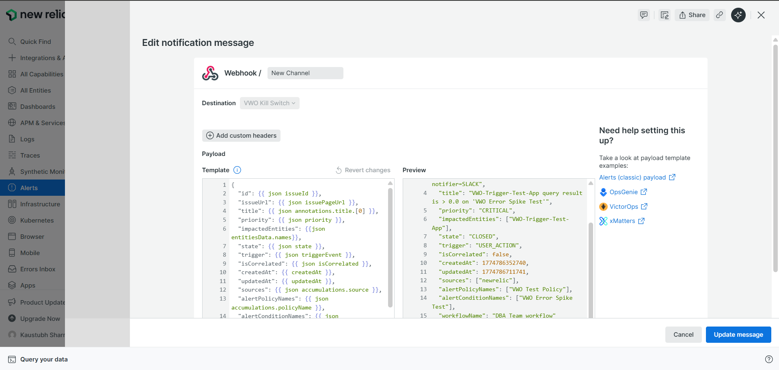779x370 pixels.
Task: Click the Webhook logo icon
Action: [210, 73]
